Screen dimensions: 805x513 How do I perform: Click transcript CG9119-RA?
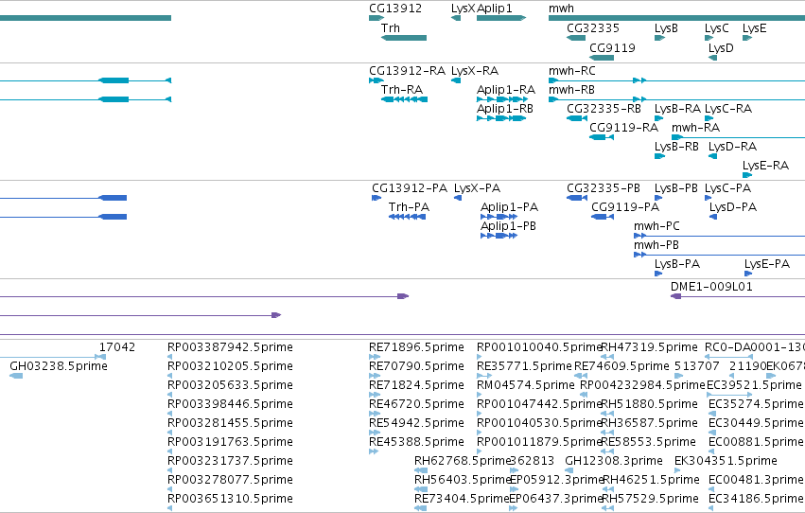pos(623,127)
